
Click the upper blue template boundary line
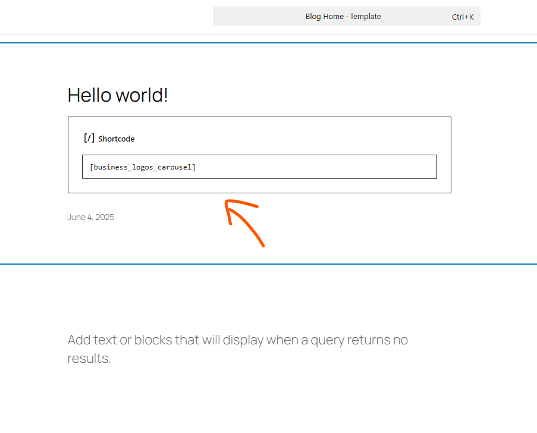tap(268, 42)
